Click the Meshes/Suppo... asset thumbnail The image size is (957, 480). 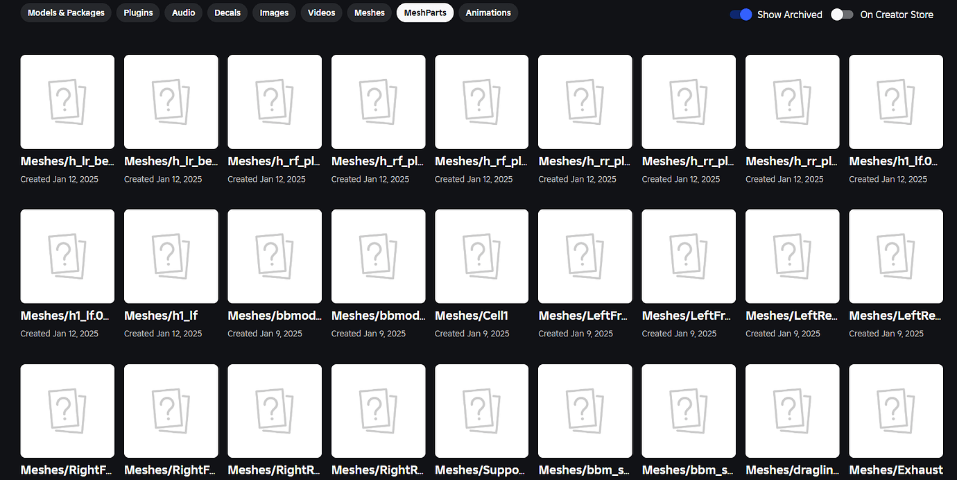click(x=481, y=411)
